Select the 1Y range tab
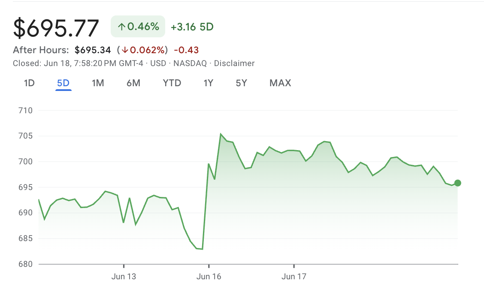 (x=208, y=83)
